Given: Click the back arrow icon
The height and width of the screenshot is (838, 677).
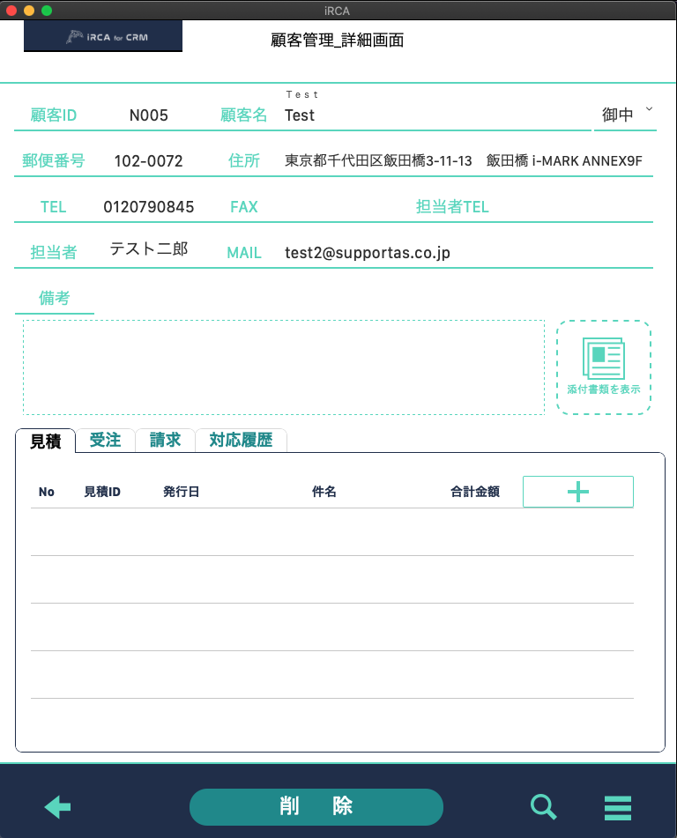Looking at the screenshot, I should 57,806.
